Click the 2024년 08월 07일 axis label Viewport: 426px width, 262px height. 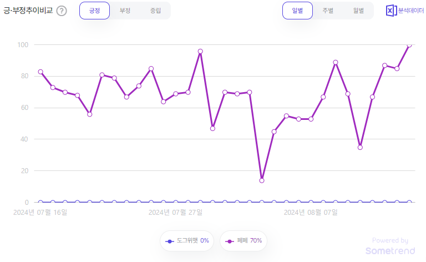coord(311,213)
